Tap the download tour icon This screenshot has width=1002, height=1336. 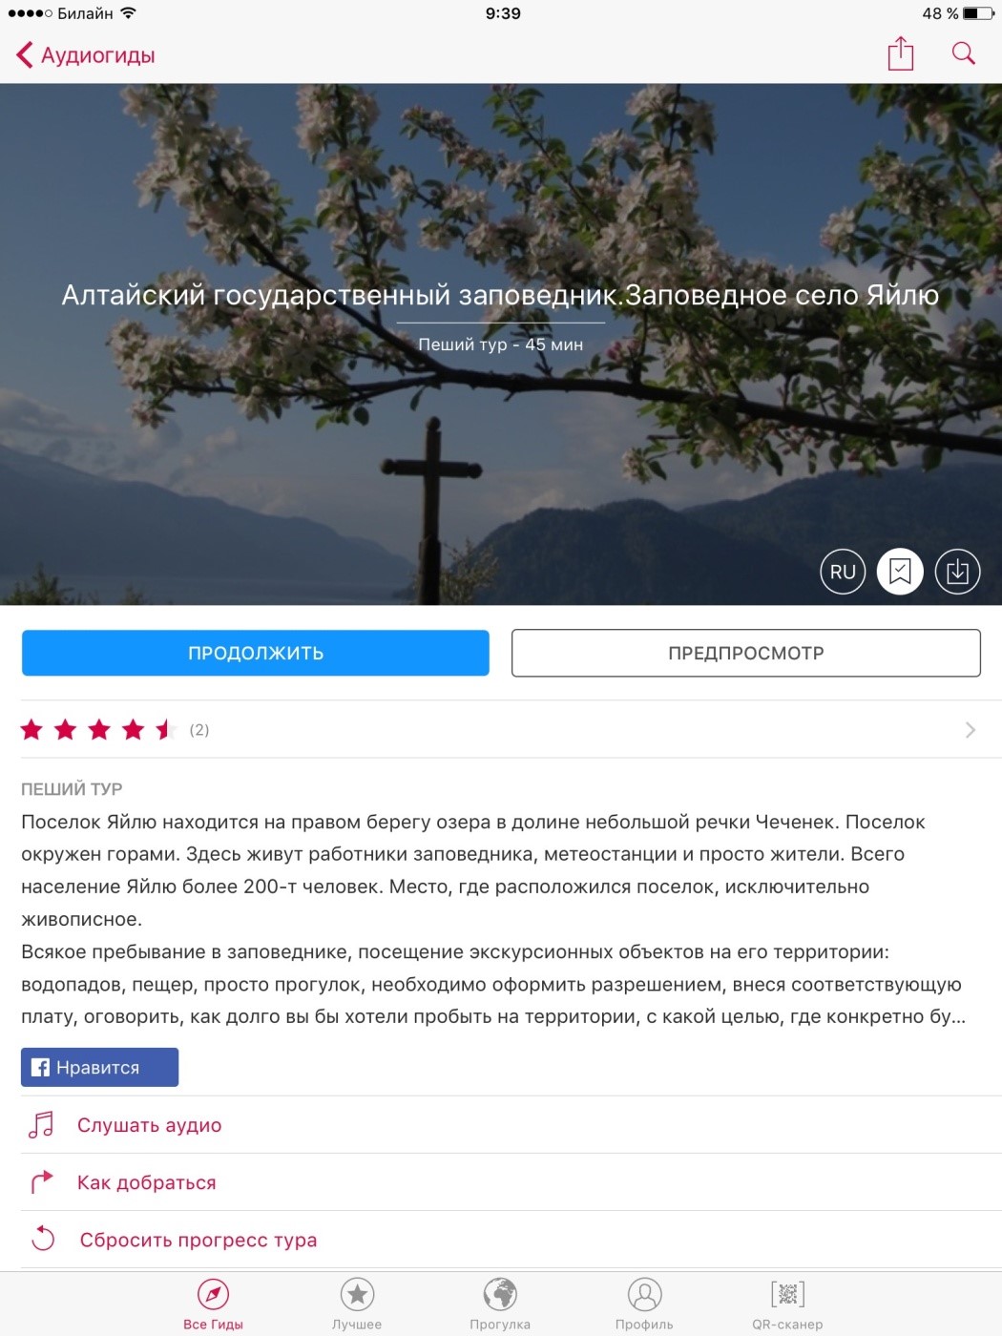point(957,572)
